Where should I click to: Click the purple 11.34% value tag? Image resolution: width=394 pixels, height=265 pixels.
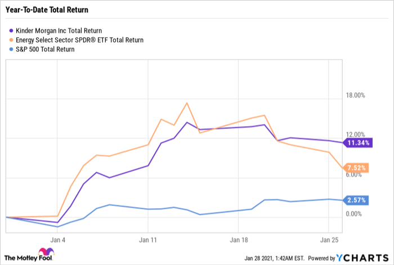358,143
